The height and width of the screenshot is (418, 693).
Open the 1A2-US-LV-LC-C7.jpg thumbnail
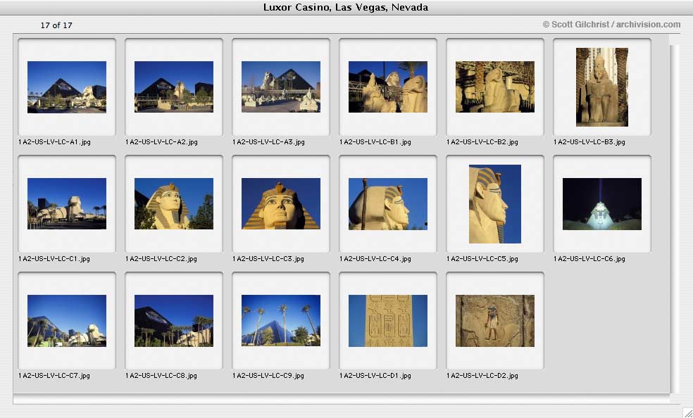(x=67, y=320)
